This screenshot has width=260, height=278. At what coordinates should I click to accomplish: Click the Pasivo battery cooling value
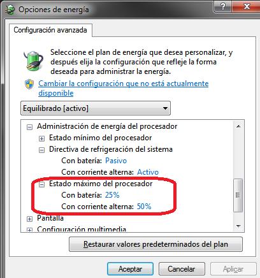(116, 161)
